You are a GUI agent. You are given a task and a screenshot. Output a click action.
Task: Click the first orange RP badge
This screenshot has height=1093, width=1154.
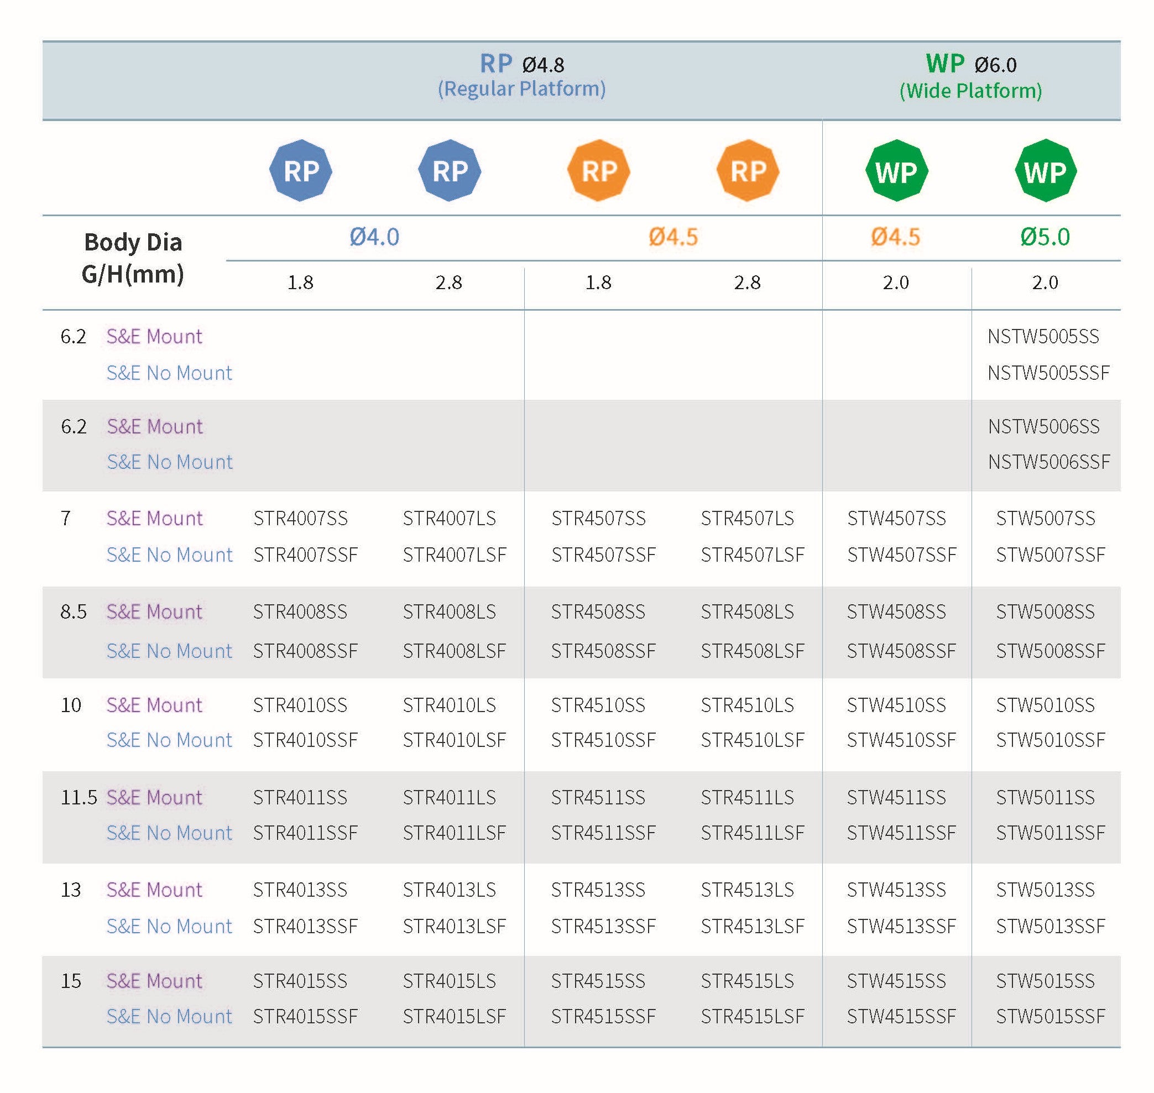[598, 171]
